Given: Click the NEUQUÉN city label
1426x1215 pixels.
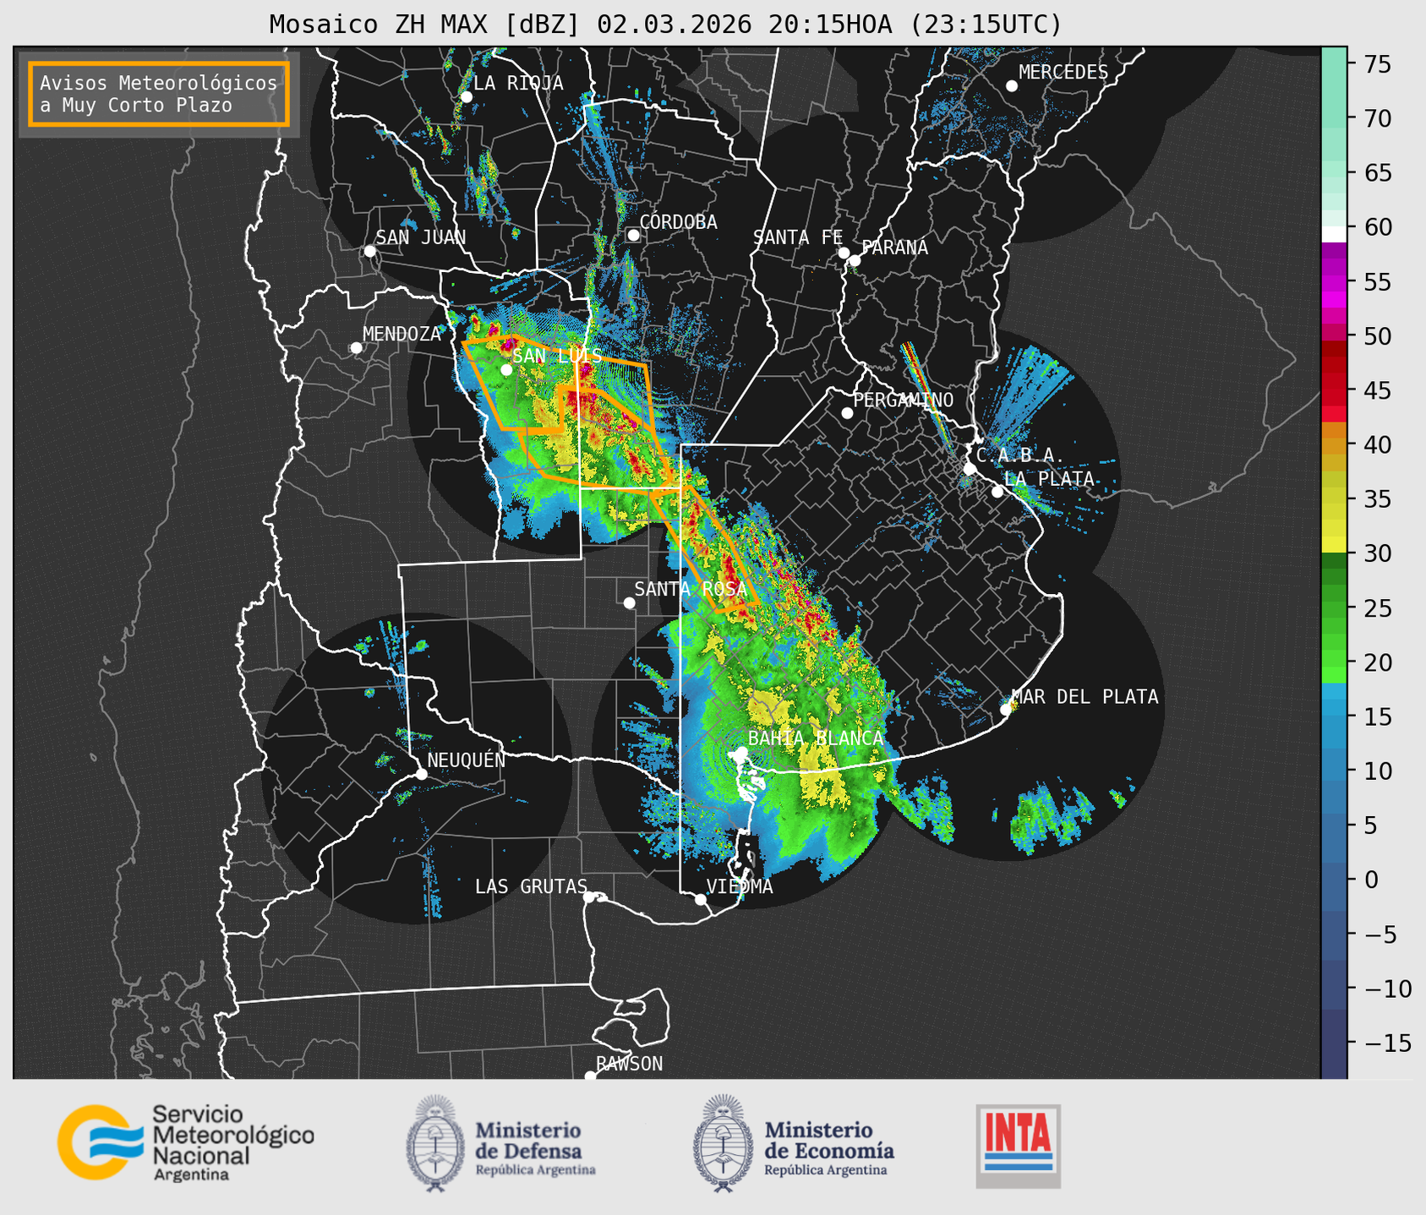Looking at the screenshot, I should [x=467, y=760].
